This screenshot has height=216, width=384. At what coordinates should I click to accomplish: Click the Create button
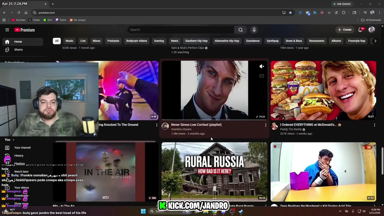pos(344,30)
